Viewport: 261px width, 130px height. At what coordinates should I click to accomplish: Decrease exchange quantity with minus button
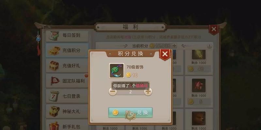(113, 91)
